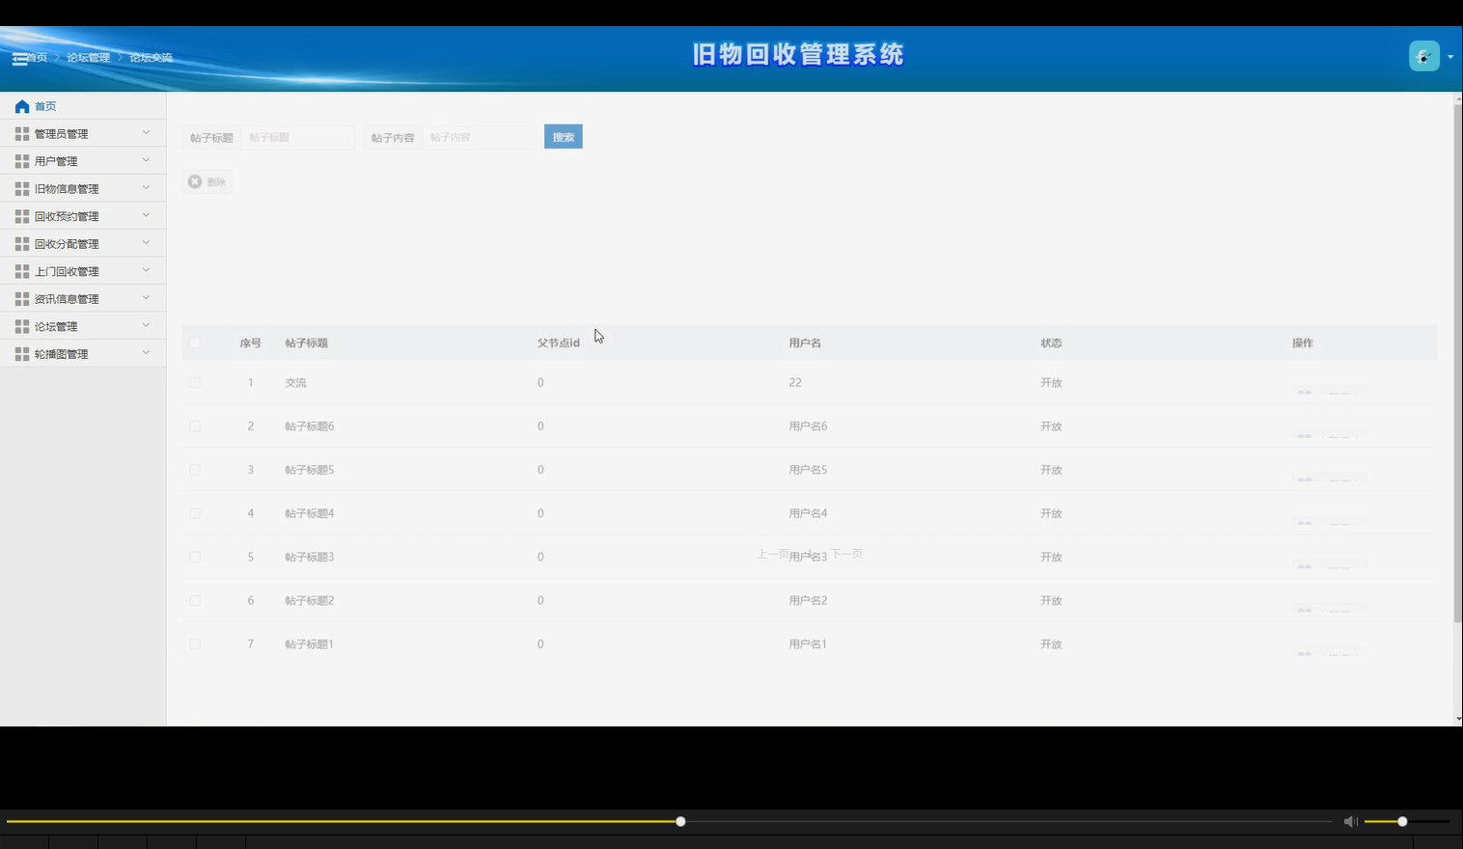Select the 用户名6 cell
The image size is (1463, 849).
(808, 426)
